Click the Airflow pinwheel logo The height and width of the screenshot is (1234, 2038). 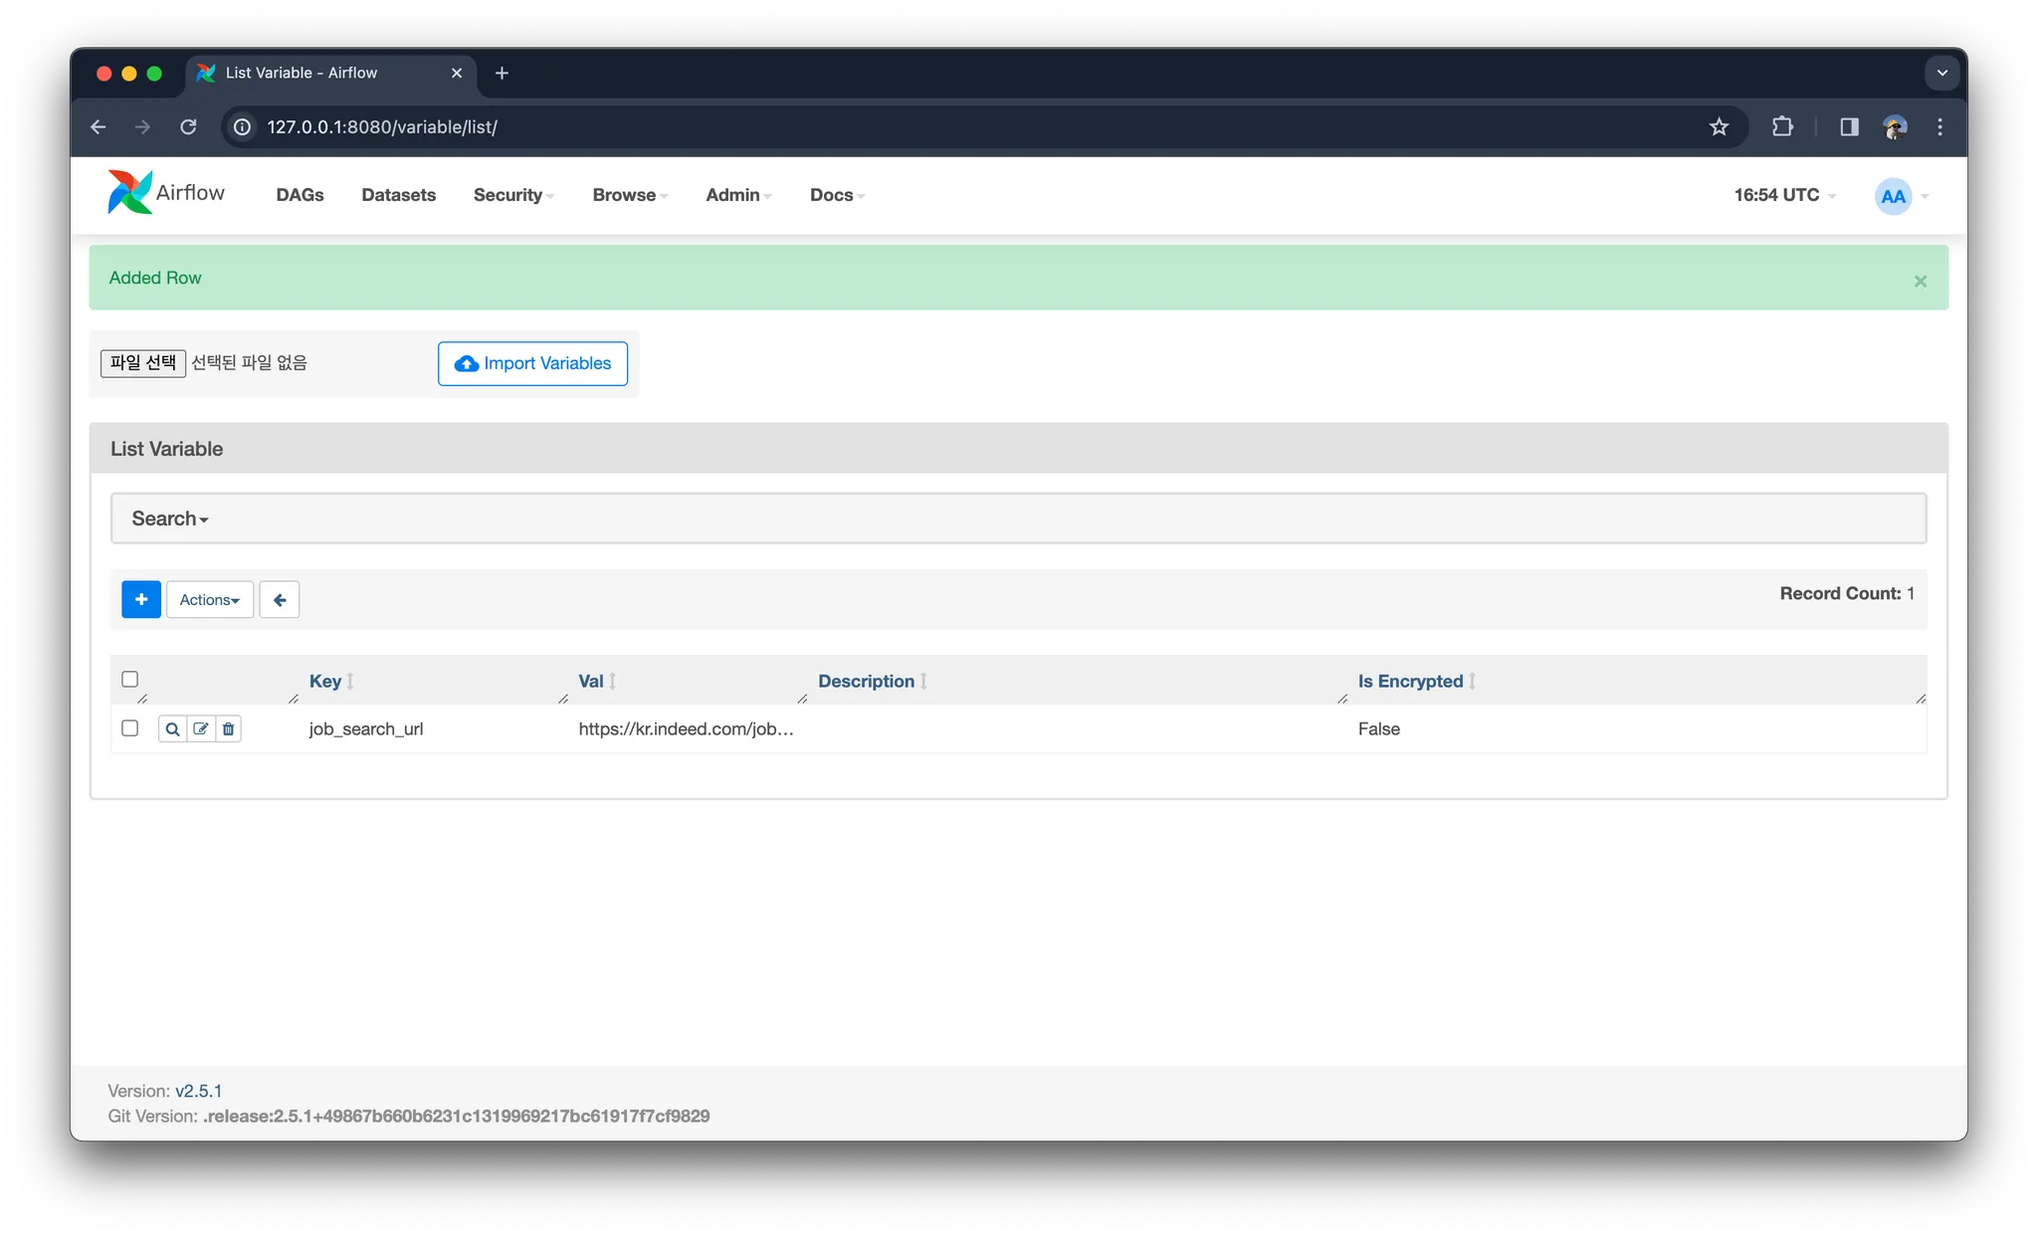[130, 192]
